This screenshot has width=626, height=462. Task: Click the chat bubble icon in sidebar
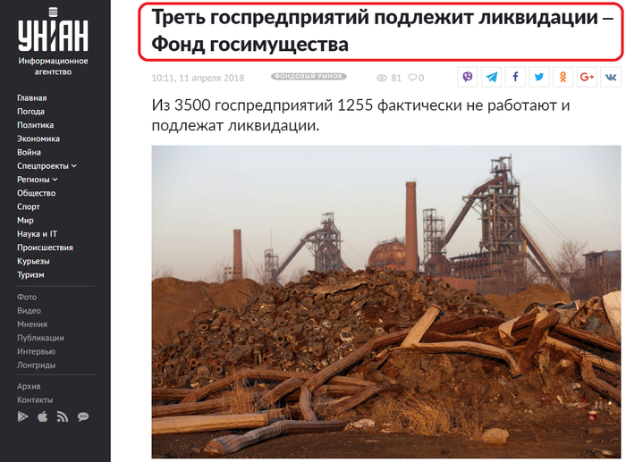(83, 417)
